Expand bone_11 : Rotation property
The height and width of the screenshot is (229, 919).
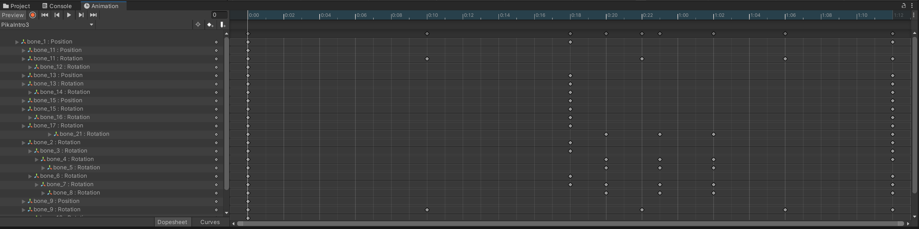pyautogui.click(x=24, y=59)
